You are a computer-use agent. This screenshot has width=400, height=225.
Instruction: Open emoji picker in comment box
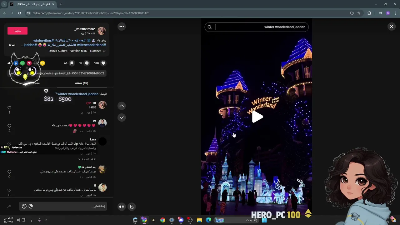24,206
